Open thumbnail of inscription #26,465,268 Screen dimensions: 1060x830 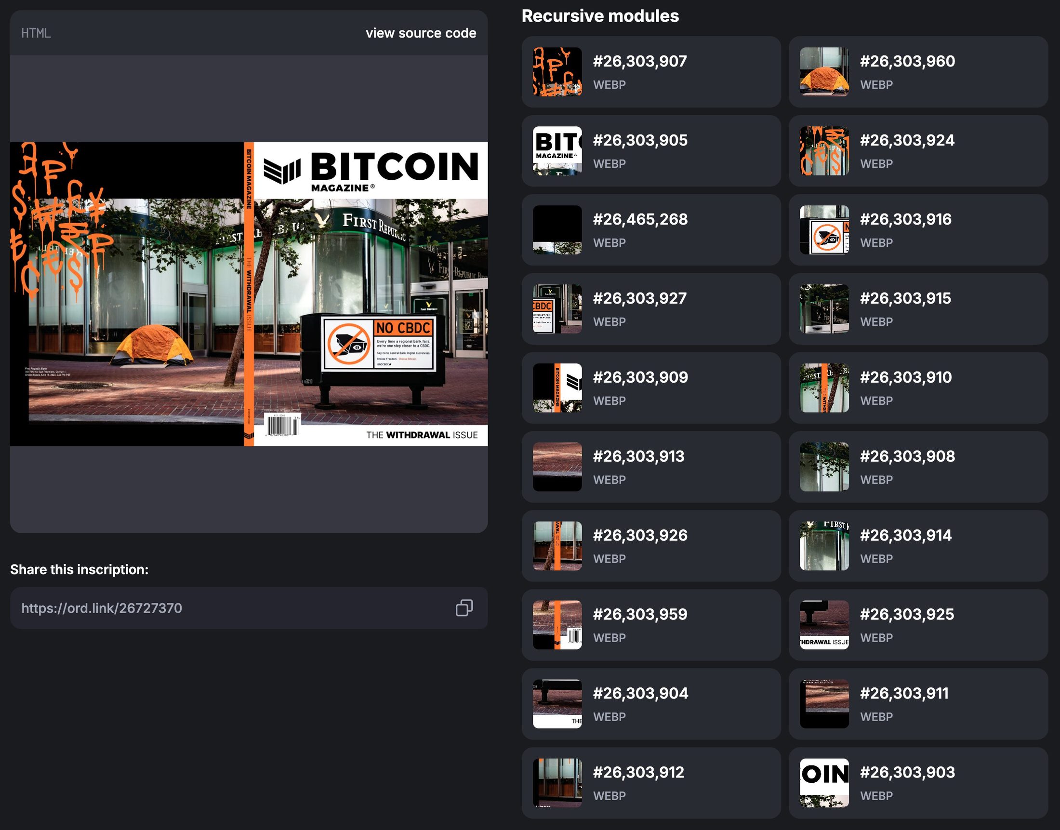click(557, 230)
